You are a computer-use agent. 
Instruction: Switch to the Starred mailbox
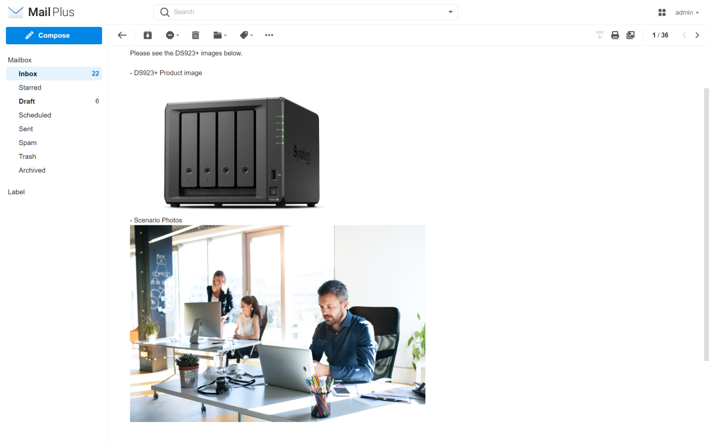tap(30, 87)
